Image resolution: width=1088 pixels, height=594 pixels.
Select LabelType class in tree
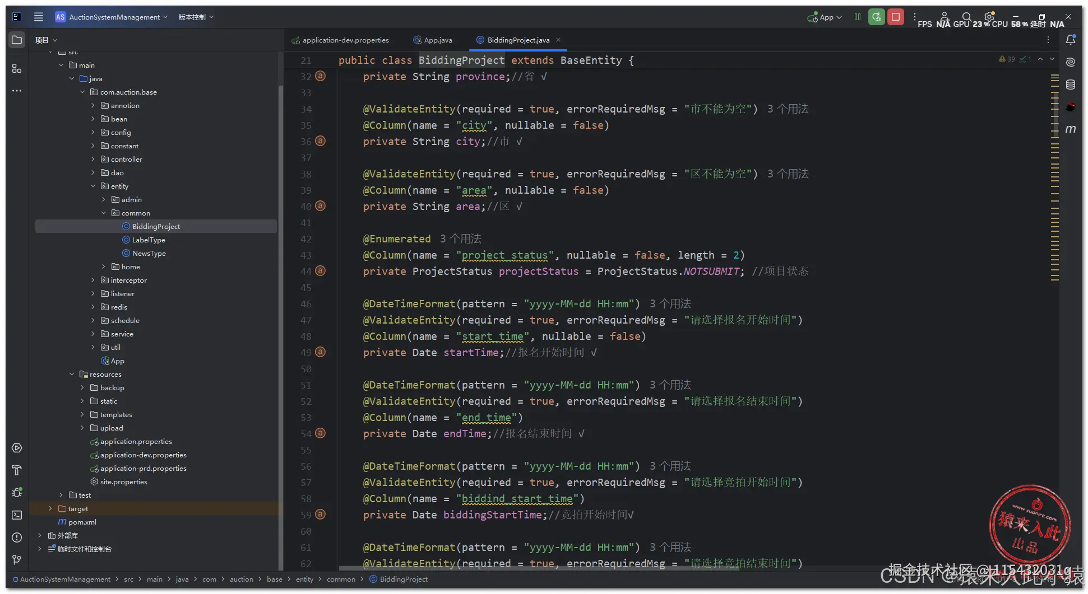click(149, 240)
